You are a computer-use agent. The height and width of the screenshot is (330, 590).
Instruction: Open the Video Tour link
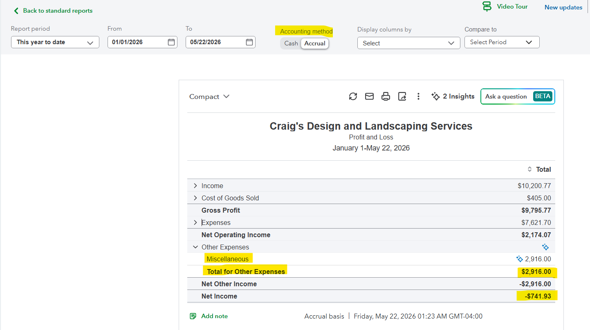tap(512, 7)
